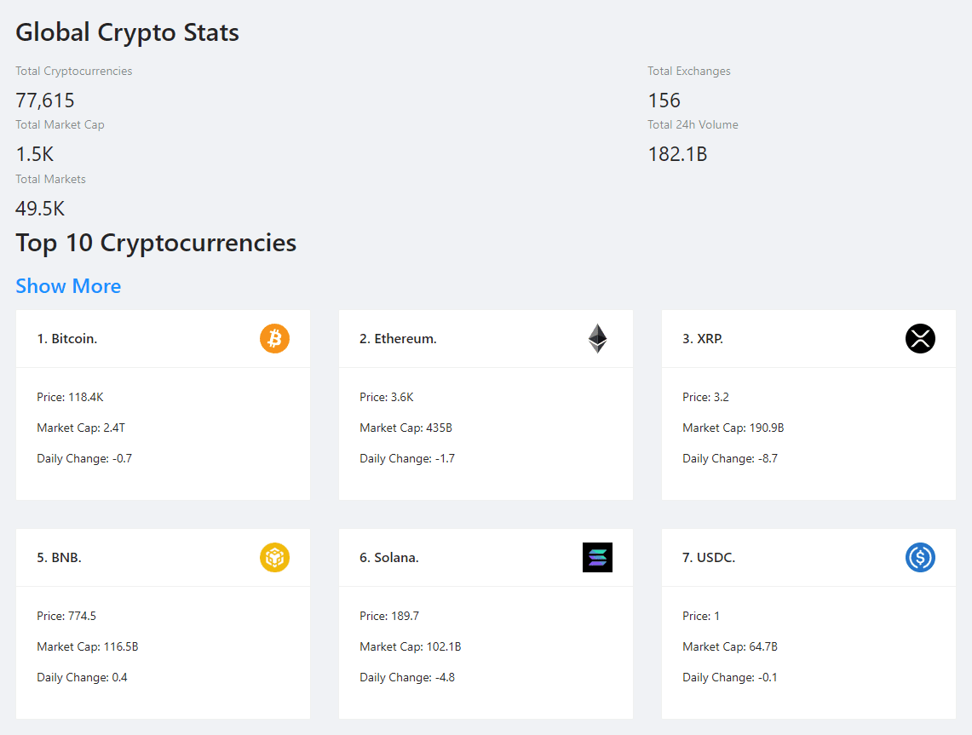
Task: Click the Total Cryptocurrencies label
Action: [74, 72]
